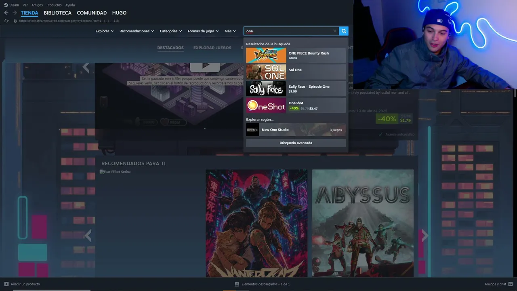
Task: Select the EXPLORAR JUEGOS tab
Action: [x=212, y=48]
